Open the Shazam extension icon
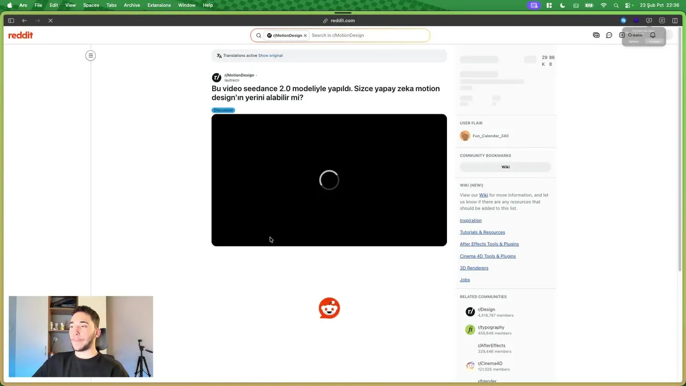Screen dimensions: 686x386 point(623,20)
